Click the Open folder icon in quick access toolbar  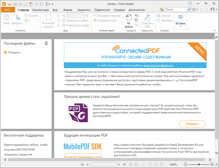coord(10,4)
